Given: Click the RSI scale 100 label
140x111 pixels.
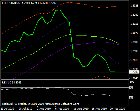Looking at the screenshot, I should pos(132,82).
